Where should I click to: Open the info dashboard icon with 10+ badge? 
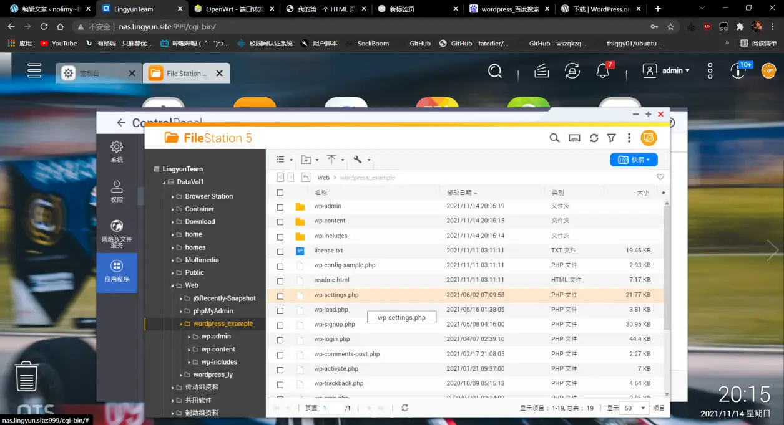(739, 70)
